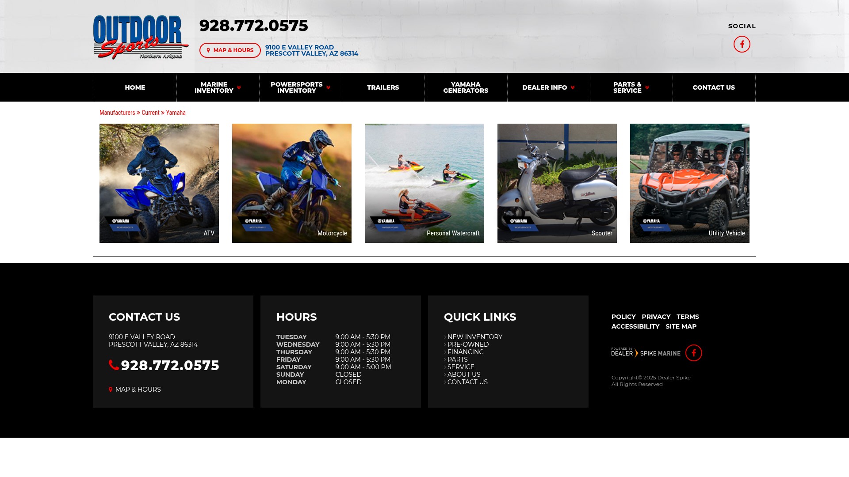Click the Parts & Service menu label

tap(627, 87)
